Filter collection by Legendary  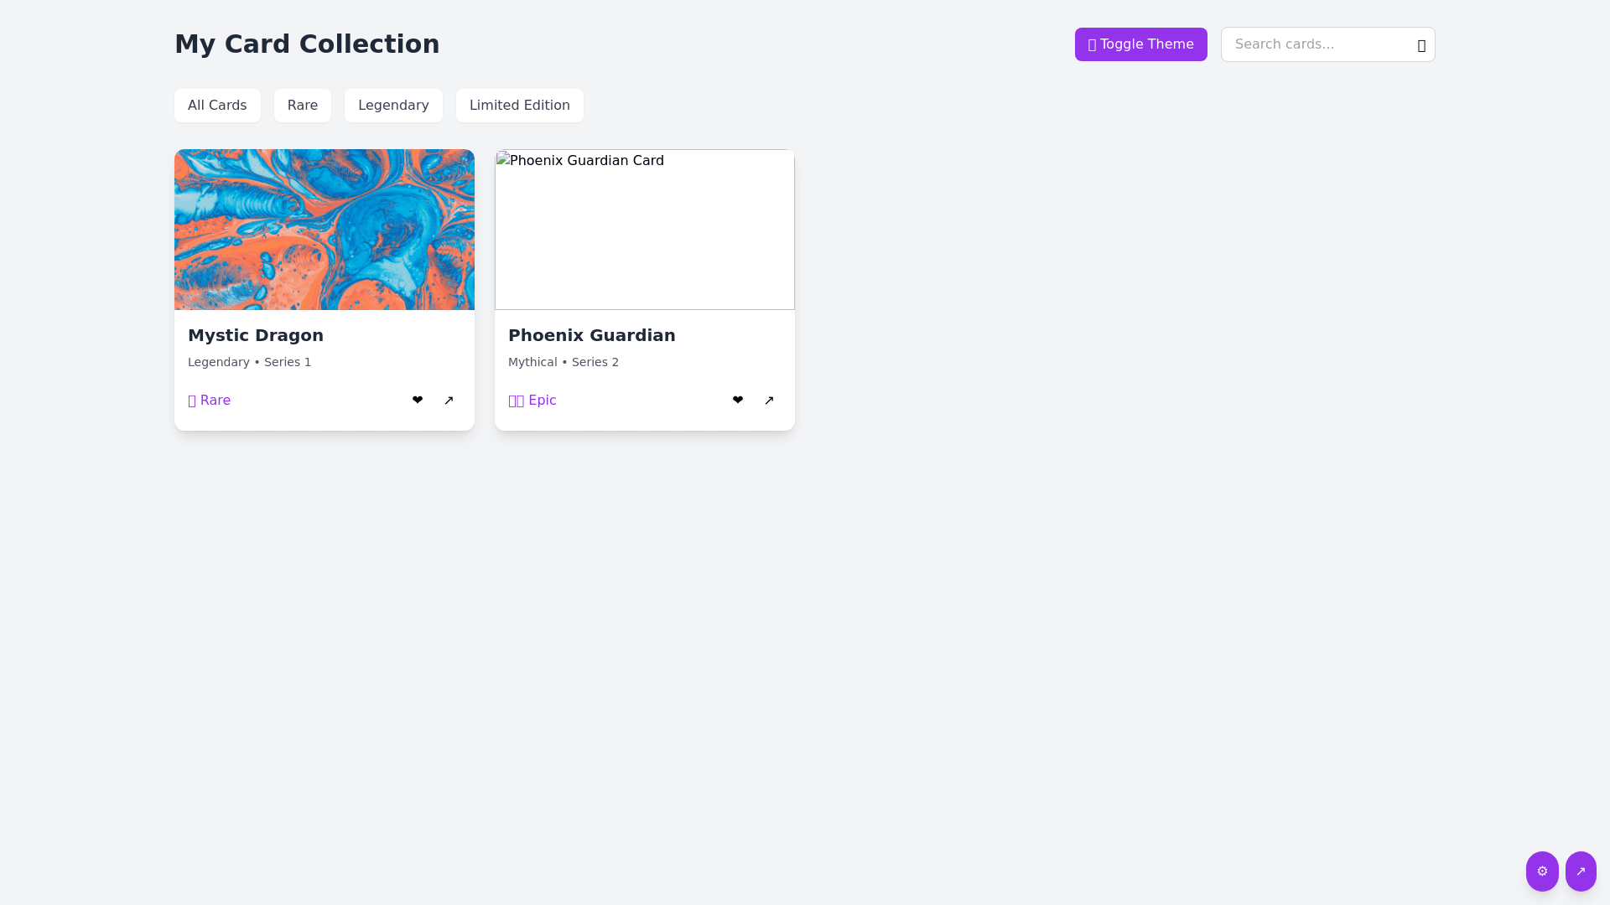393,106
